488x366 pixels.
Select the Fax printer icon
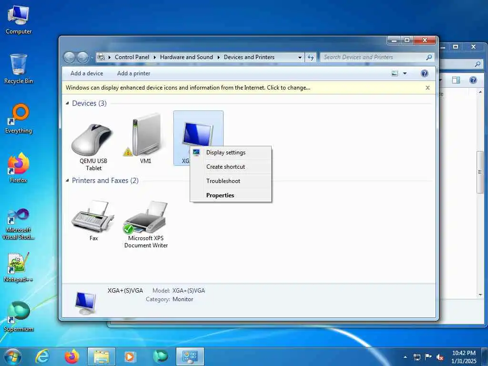click(92, 216)
